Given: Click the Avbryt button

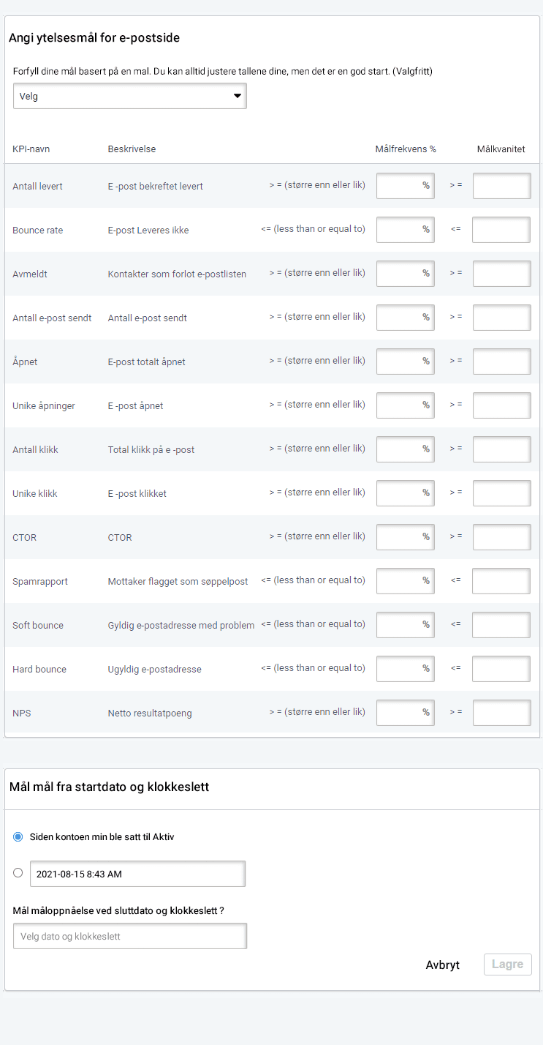Looking at the screenshot, I should click(x=442, y=965).
